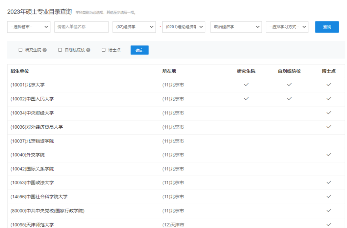Open (10065)天津师范大学 entry
This screenshot has height=228, width=347.
(32, 225)
